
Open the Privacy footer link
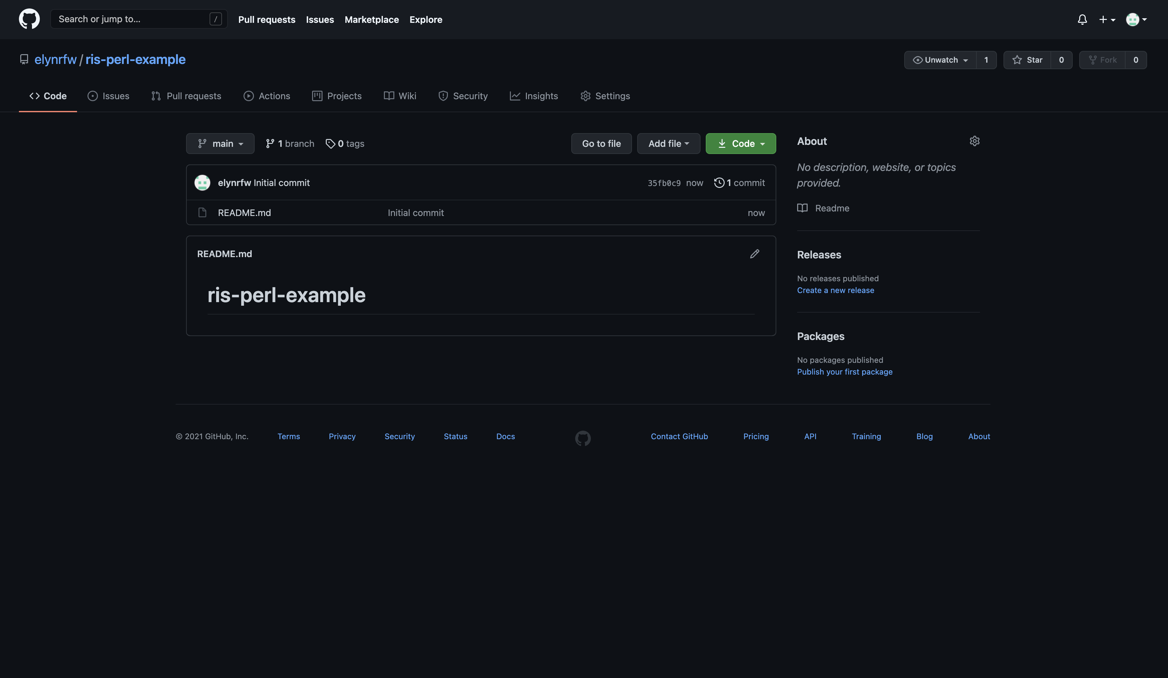click(342, 436)
